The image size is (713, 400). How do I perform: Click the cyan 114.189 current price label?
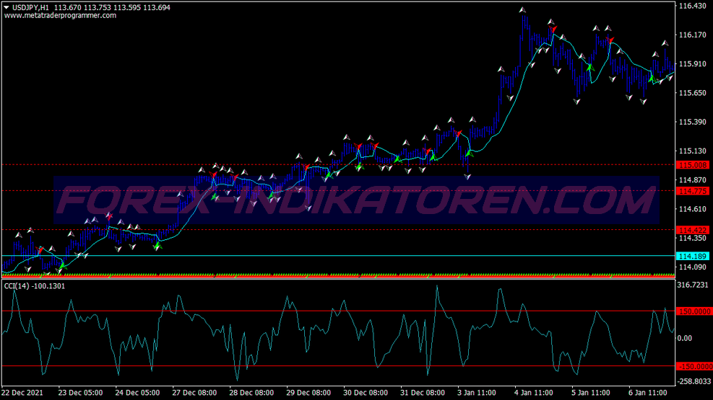click(693, 257)
